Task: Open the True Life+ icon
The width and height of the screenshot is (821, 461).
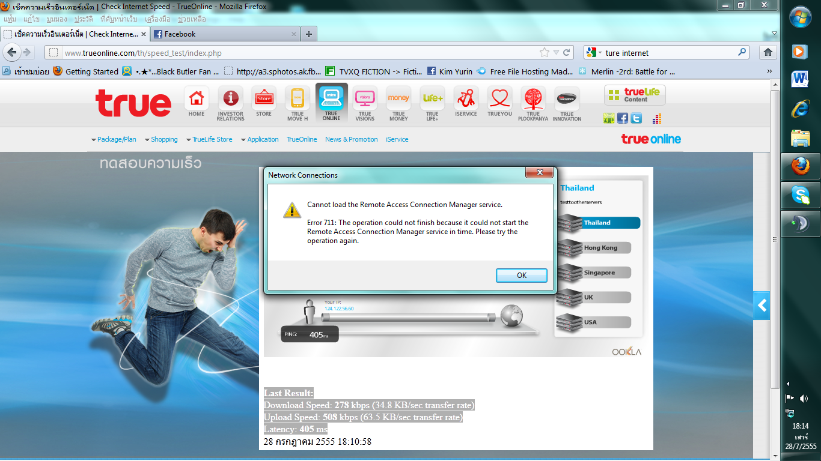Action: pyautogui.click(x=432, y=104)
